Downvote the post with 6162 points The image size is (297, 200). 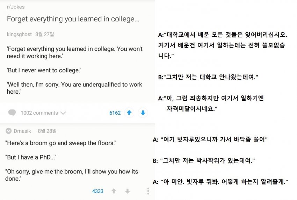[143, 113]
